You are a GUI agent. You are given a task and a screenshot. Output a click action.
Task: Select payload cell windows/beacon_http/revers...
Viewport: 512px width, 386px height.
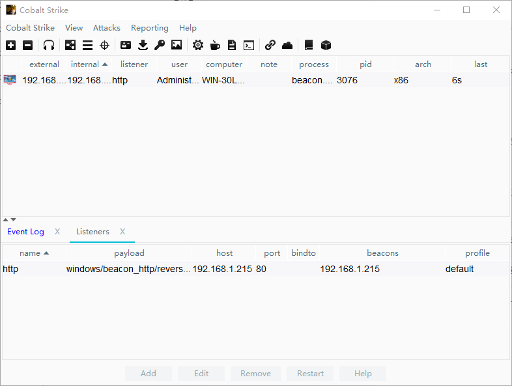[x=128, y=269]
